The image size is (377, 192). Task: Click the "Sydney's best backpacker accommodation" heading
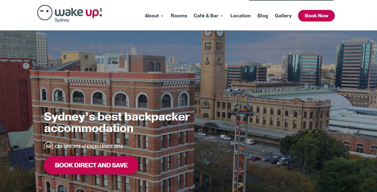(x=117, y=122)
